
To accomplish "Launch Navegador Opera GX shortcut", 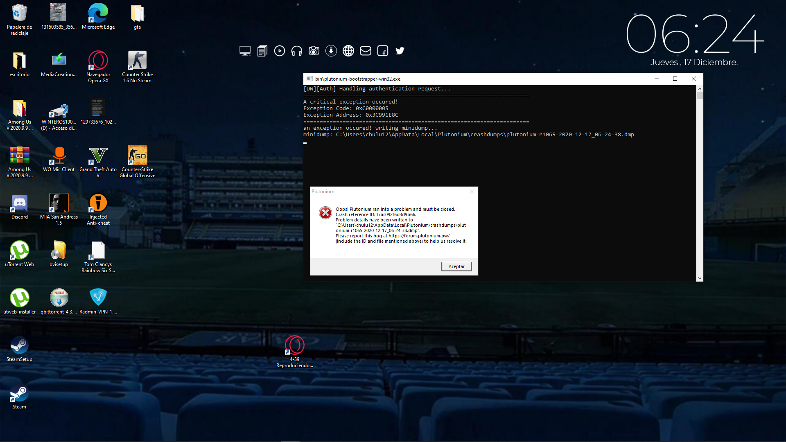I will (98, 67).
